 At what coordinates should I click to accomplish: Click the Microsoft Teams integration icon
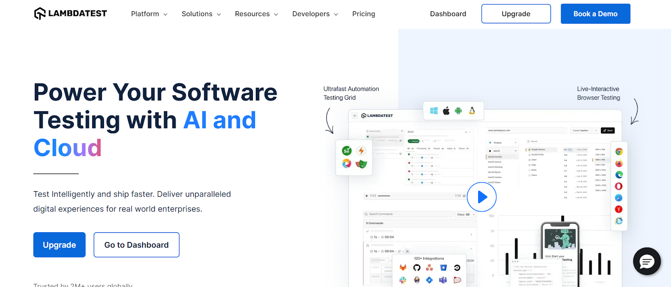tap(443, 280)
